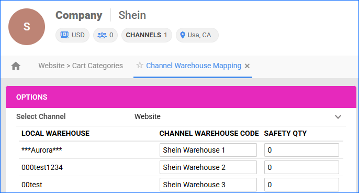
Task: Open the CHANNELS 1 chip
Action: click(x=147, y=35)
